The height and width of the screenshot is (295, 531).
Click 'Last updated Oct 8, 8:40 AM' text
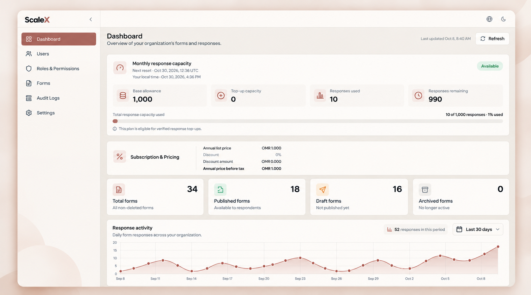445,39
